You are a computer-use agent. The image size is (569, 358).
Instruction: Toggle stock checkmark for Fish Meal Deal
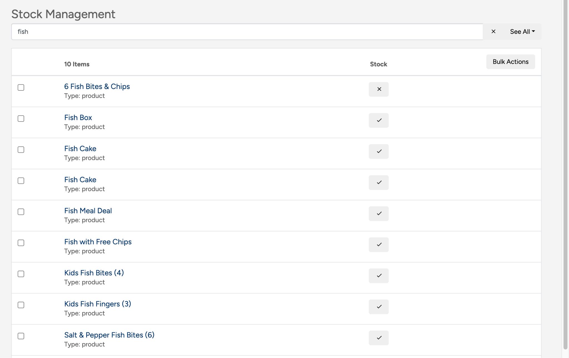(378, 214)
